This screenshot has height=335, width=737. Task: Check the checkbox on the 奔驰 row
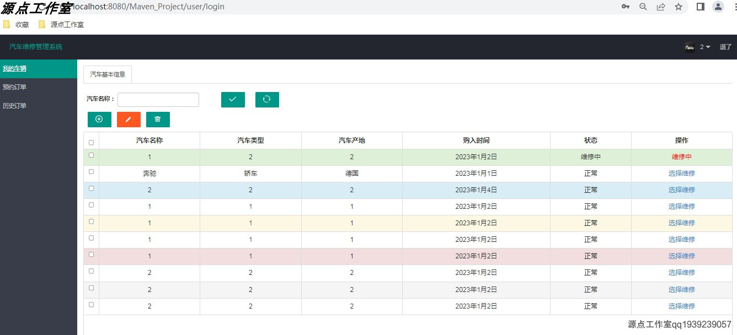[91, 171]
